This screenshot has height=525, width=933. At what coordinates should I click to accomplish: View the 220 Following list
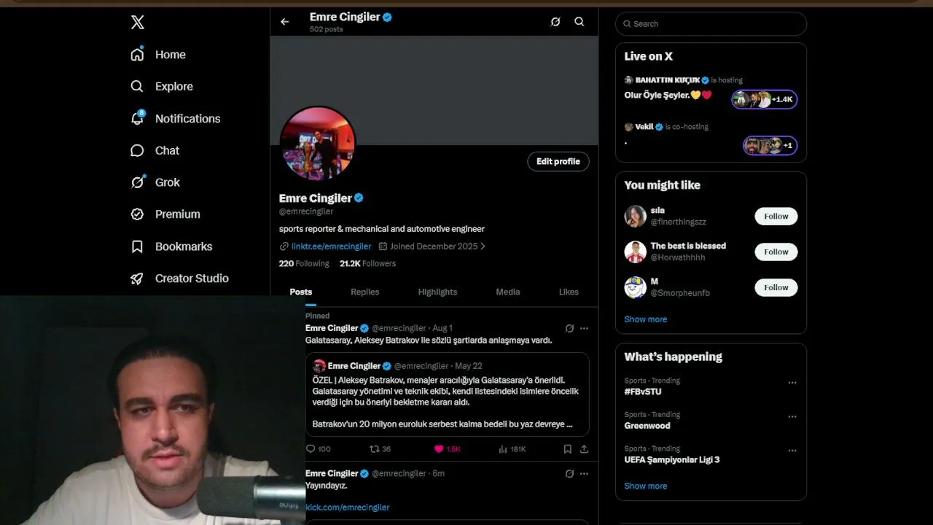[304, 263]
